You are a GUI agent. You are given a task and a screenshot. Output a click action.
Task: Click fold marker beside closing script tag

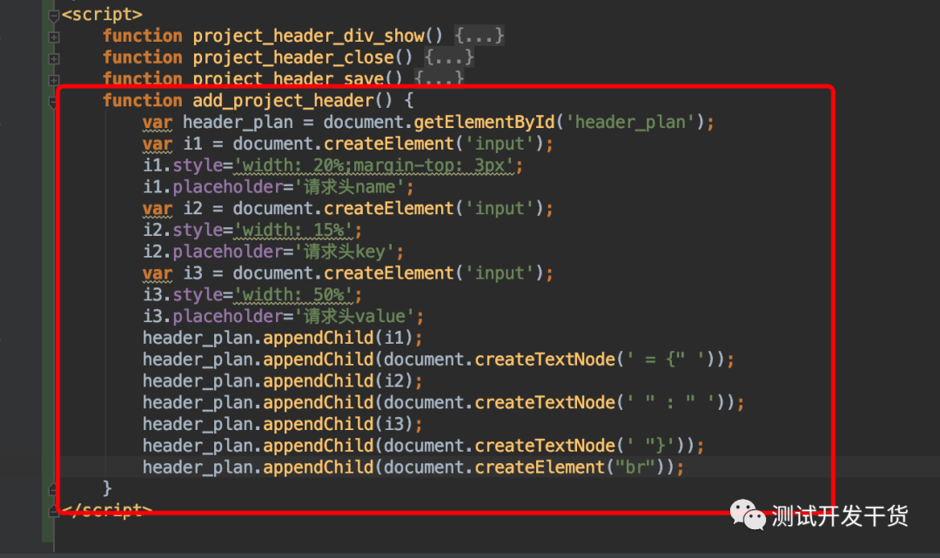pyautogui.click(x=53, y=511)
